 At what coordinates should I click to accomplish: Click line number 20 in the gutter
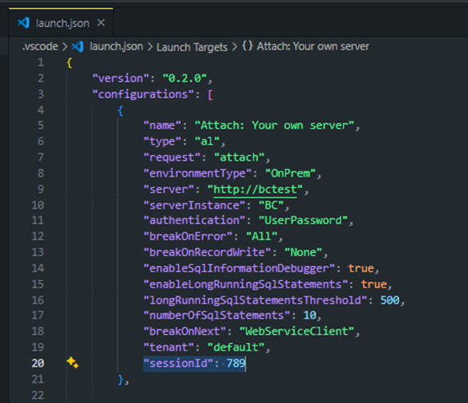click(x=38, y=364)
